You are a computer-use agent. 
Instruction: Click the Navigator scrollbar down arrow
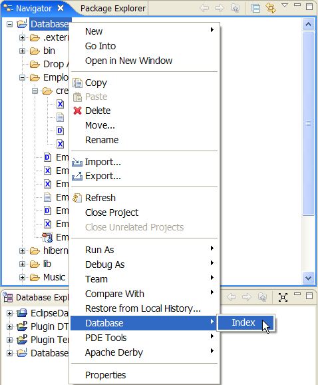pos(308,278)
